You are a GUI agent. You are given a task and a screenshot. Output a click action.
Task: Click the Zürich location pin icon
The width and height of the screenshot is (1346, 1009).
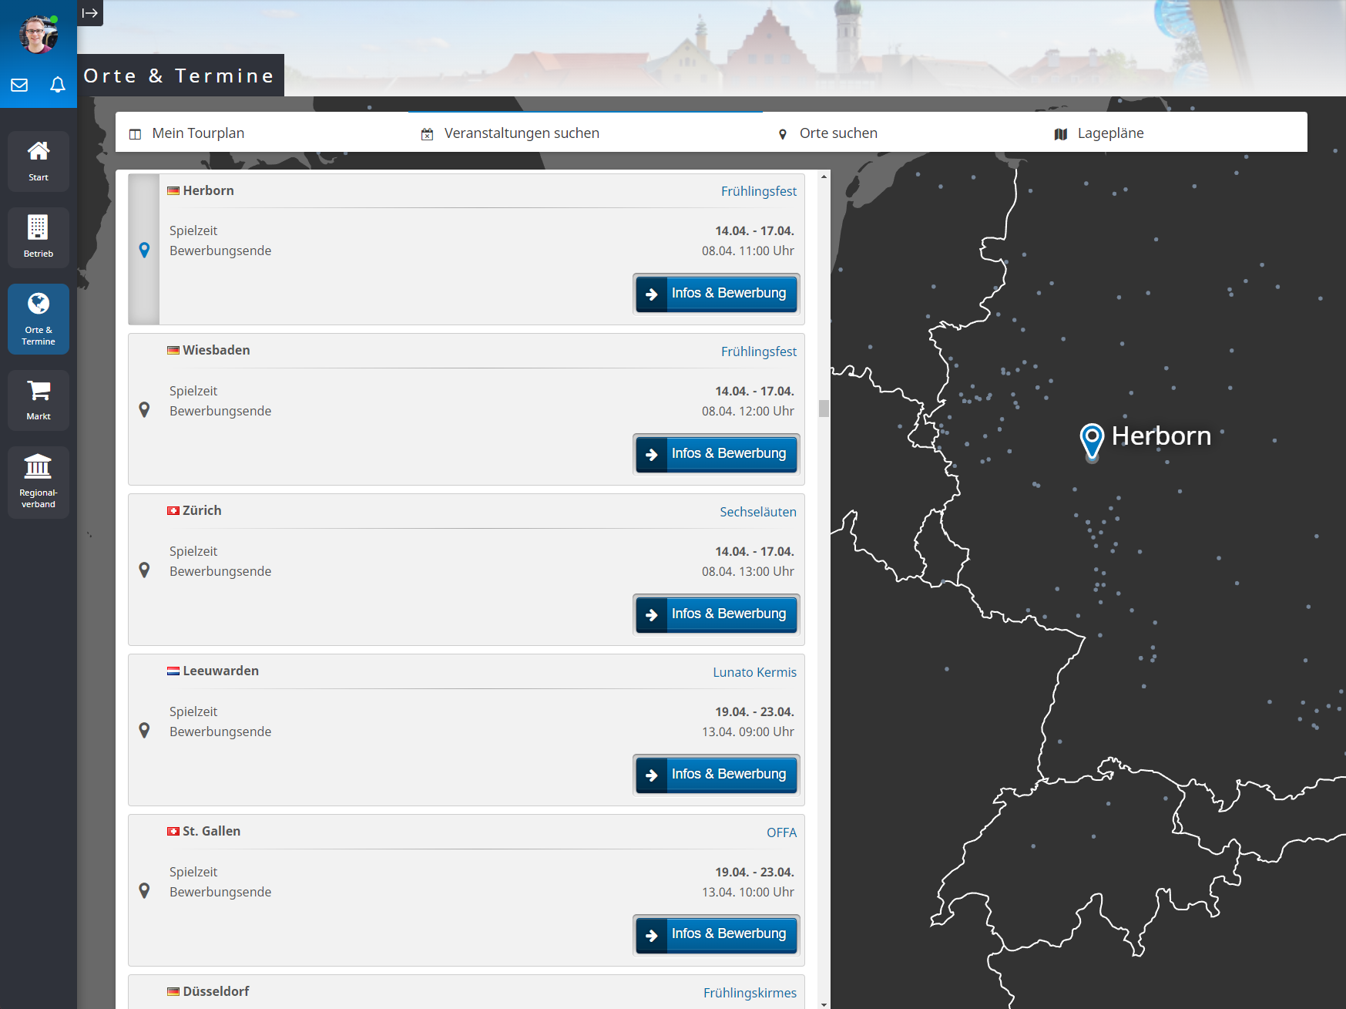[144, 570]
